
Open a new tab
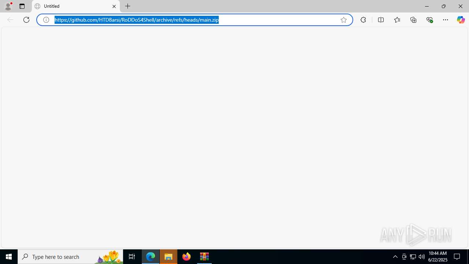click(x=128, y=6)
